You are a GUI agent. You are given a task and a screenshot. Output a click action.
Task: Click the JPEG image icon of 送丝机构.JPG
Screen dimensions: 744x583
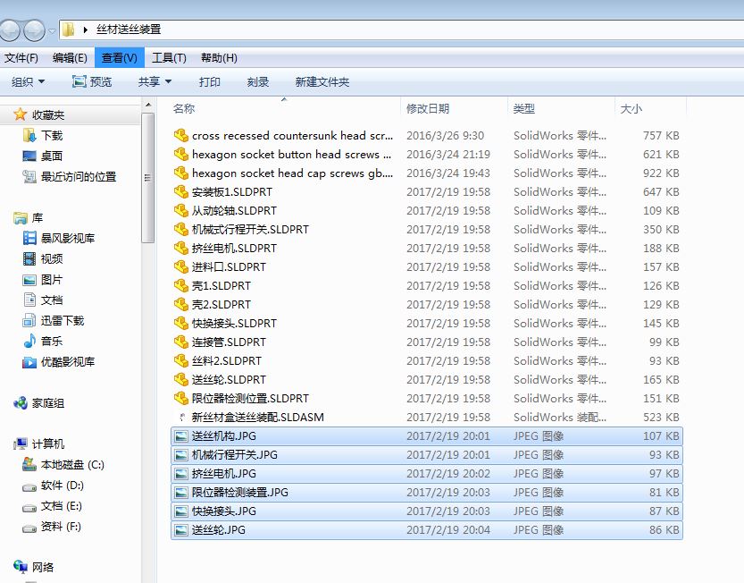(181, 436)
